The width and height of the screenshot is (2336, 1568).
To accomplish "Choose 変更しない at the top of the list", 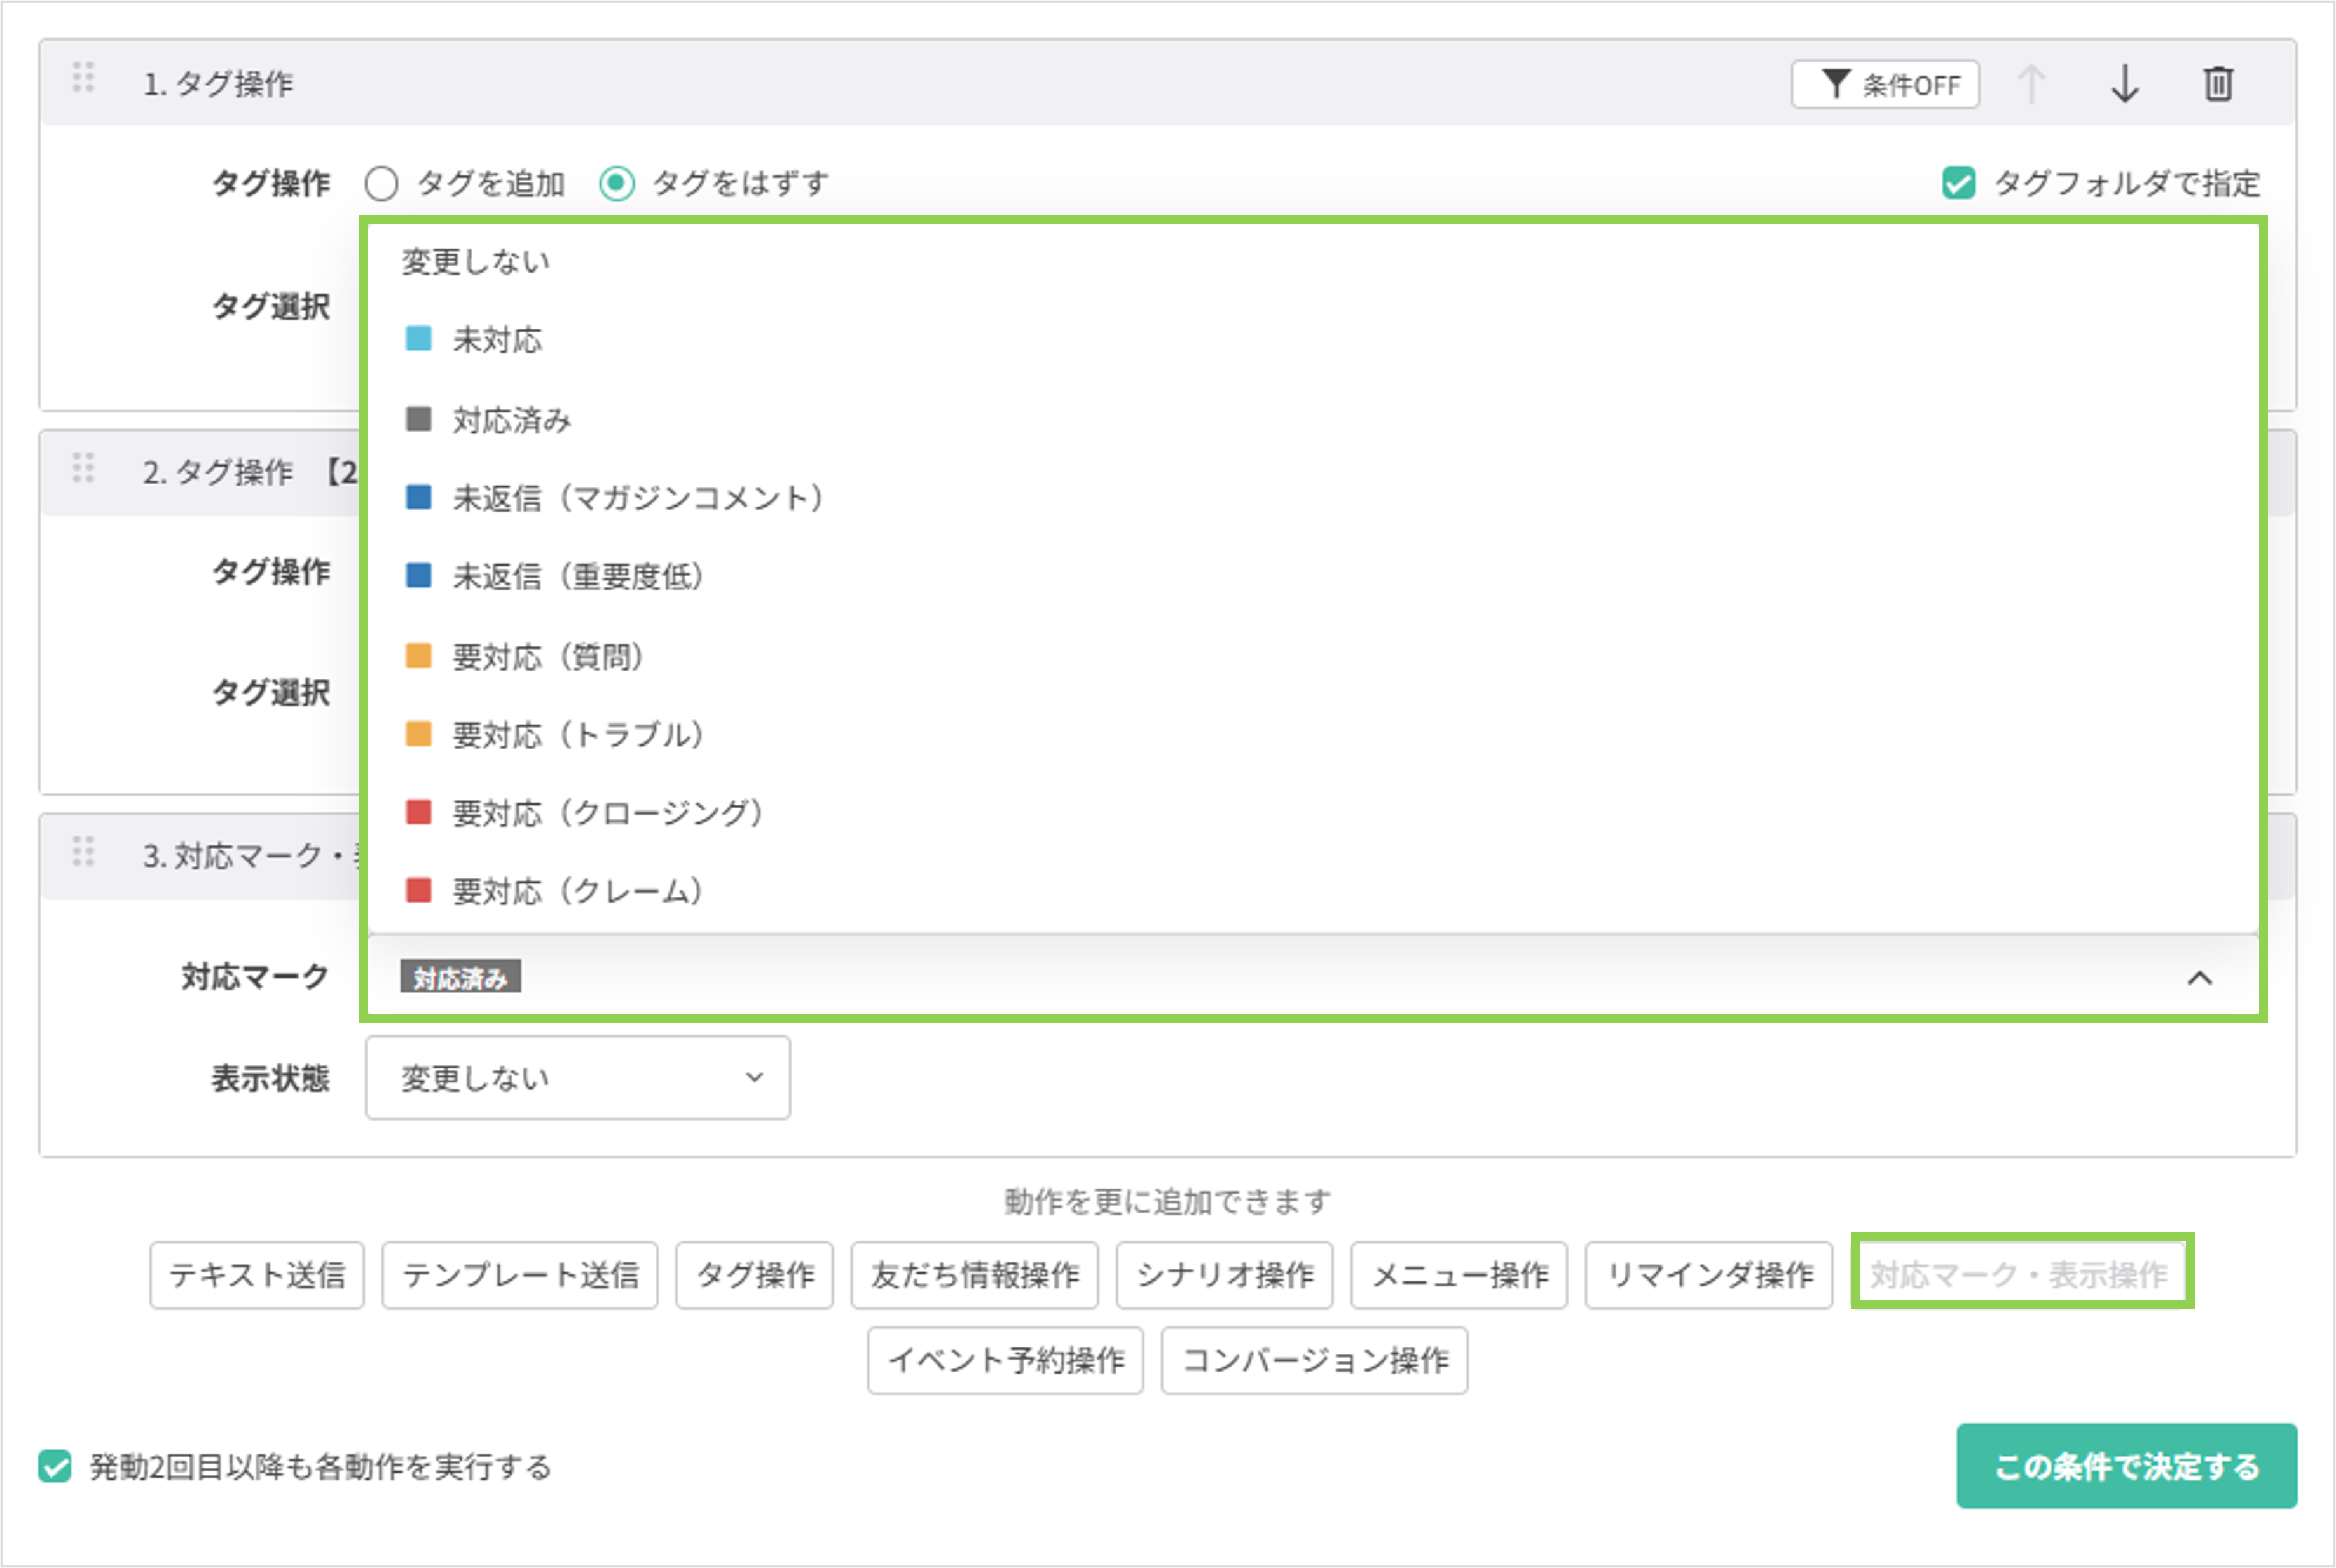I will click(475, 261).
